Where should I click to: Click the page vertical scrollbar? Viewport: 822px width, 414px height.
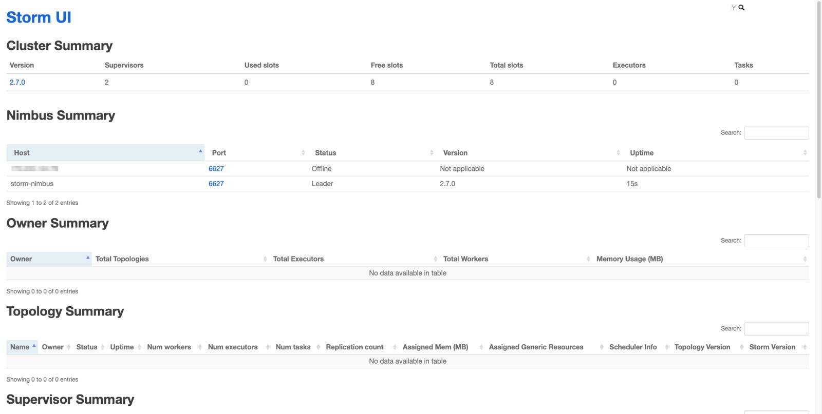pos(818,103)
